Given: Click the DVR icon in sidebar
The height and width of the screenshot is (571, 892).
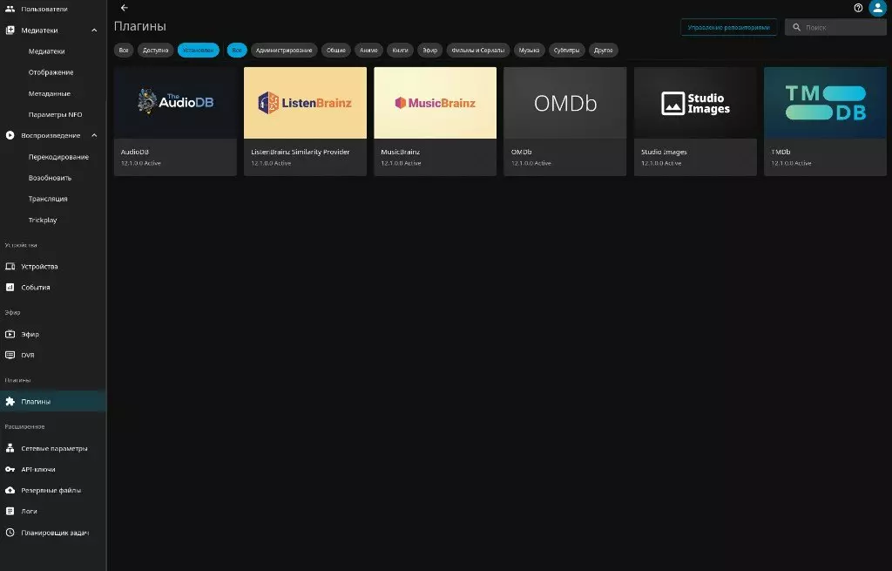Looking at the screenshot, I should (10, 355).
